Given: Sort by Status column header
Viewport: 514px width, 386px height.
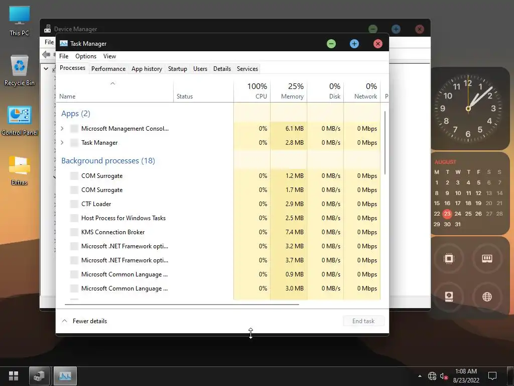Looking at the screenshot, I should click(203, 91).
